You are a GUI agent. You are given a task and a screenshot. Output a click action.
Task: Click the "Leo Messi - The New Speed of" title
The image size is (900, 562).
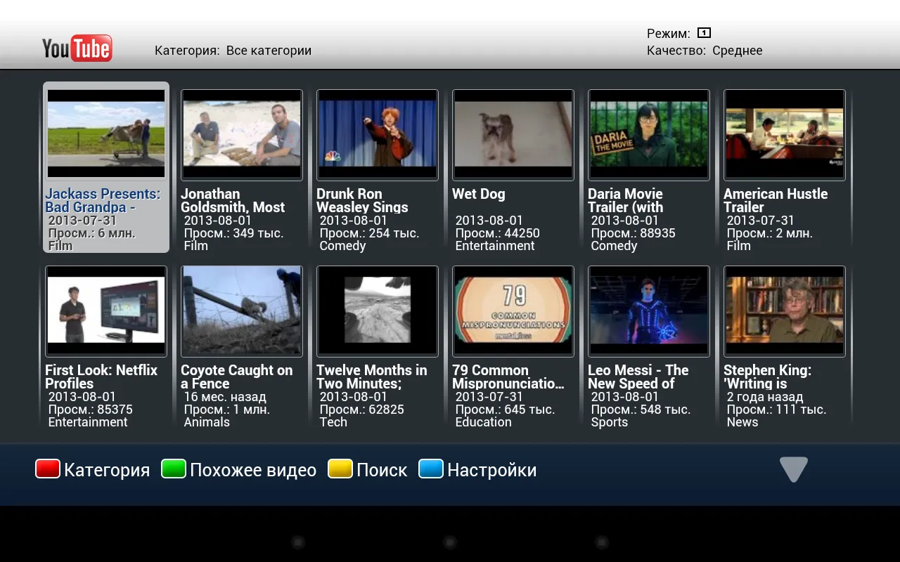pos(638,377)
